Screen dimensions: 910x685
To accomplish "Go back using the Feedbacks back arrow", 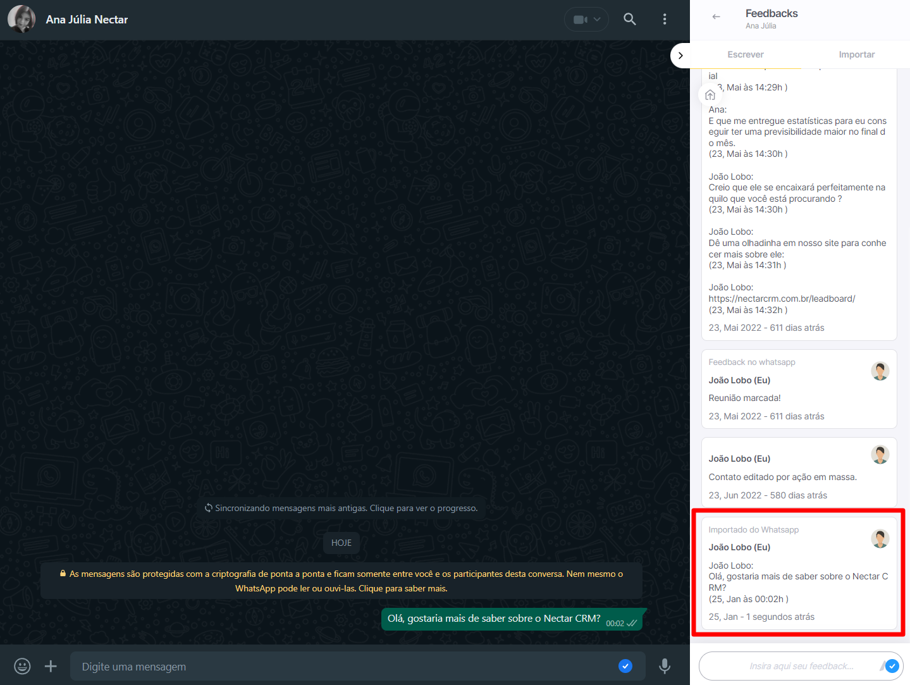I will 716,16.
